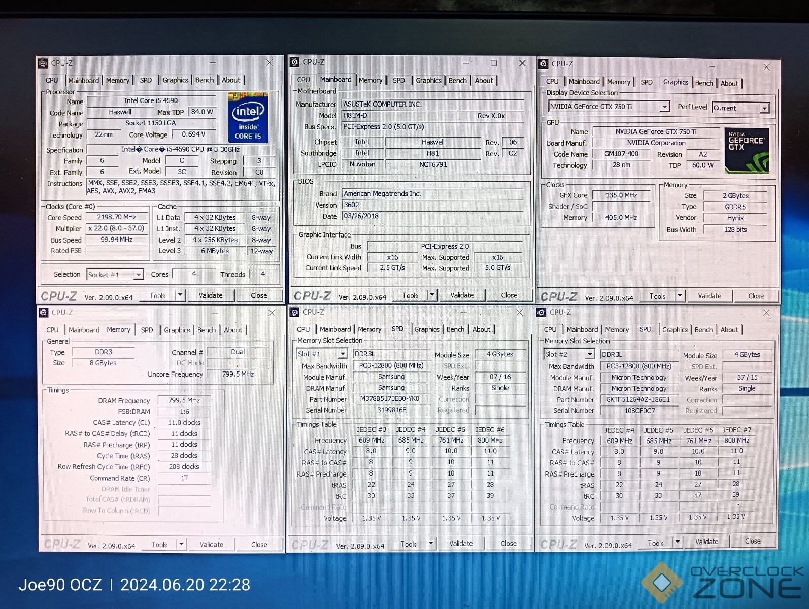809x609 pixels.
Task: Click the GPU Name field NVIDIA GeForce GTX 750 Ti
Action: [656, 132]
